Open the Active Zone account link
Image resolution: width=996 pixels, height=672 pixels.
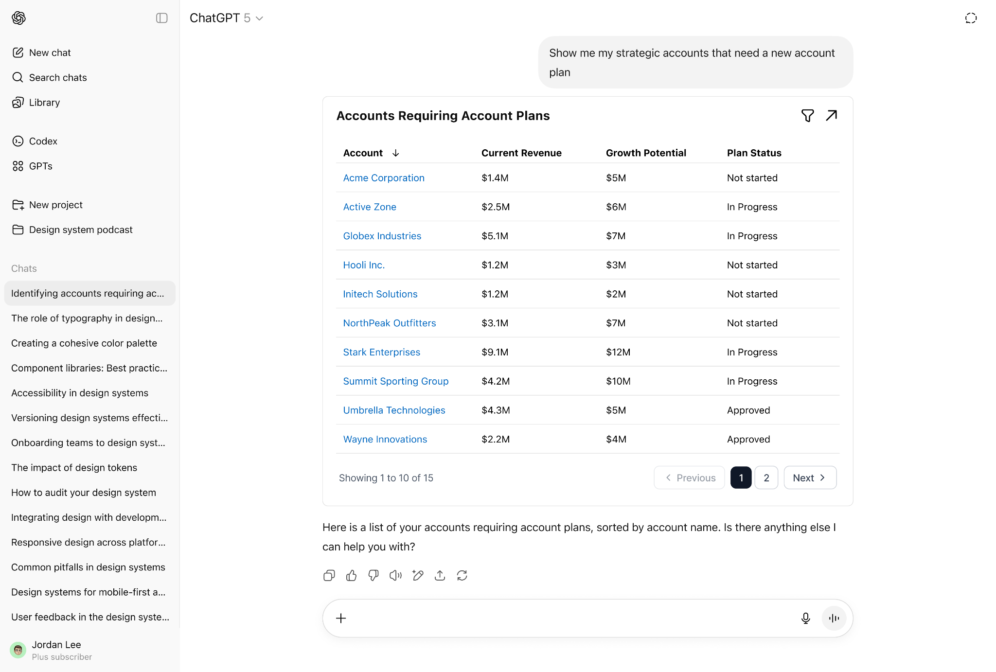point(370,207)
